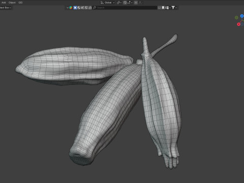Choose the proportional editing falloff curve
This screenshot has width=244, height=183.
click(140, 3)
